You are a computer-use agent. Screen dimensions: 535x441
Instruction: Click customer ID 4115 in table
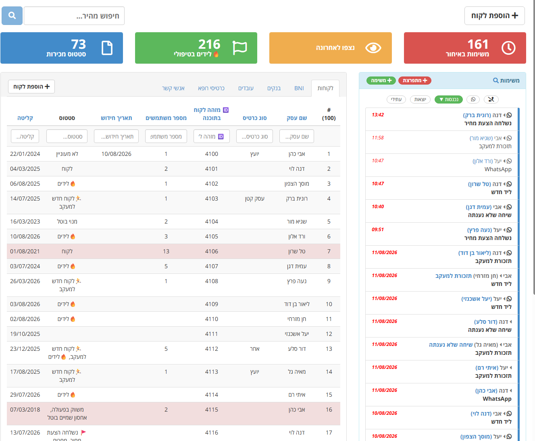pyautogui.click(x=212, y=410)
